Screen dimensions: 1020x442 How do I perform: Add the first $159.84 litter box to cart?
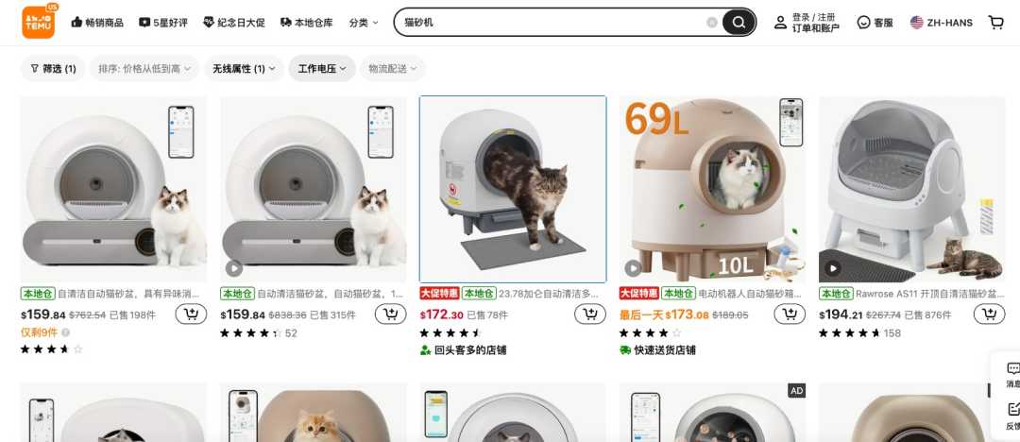pyautogui.click(x=191, y=314)
